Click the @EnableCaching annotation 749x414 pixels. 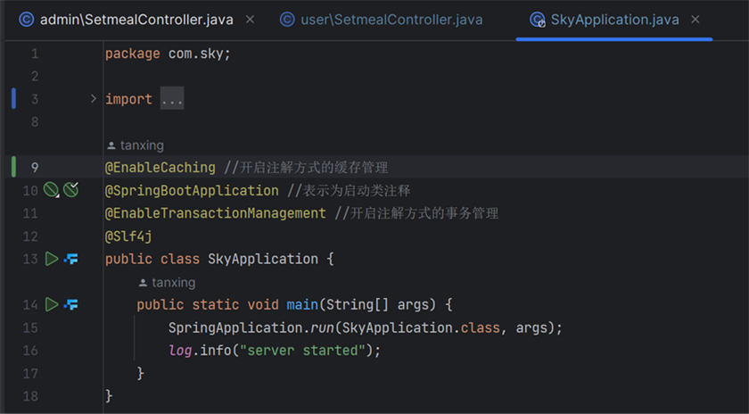pyautogui.click(x=160, y=168)
